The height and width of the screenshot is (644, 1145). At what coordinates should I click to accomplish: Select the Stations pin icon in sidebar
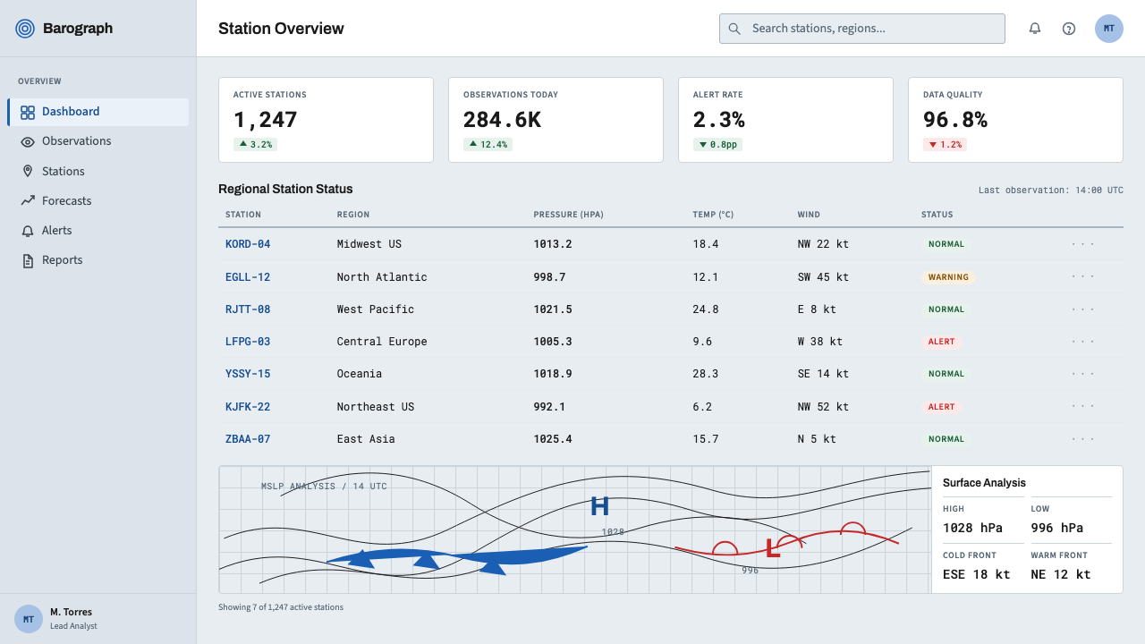(x=28, y=171)
